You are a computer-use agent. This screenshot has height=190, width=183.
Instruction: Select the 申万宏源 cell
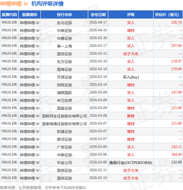[64, 100]
